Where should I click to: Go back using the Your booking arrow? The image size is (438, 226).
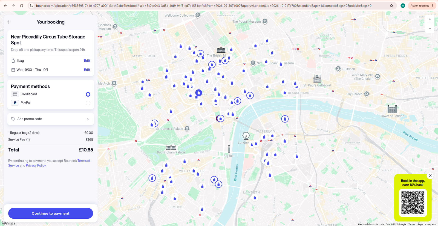(9, 22)
